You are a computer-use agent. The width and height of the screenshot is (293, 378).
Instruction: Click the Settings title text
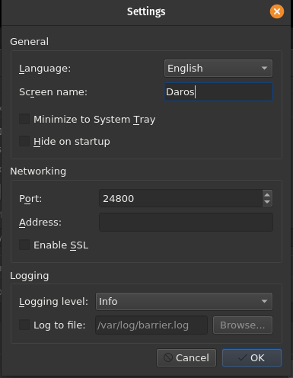[146, 11]
